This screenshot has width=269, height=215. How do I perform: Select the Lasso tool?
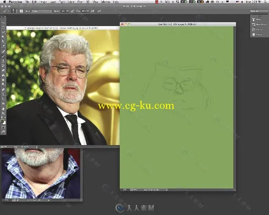[3, 32]
